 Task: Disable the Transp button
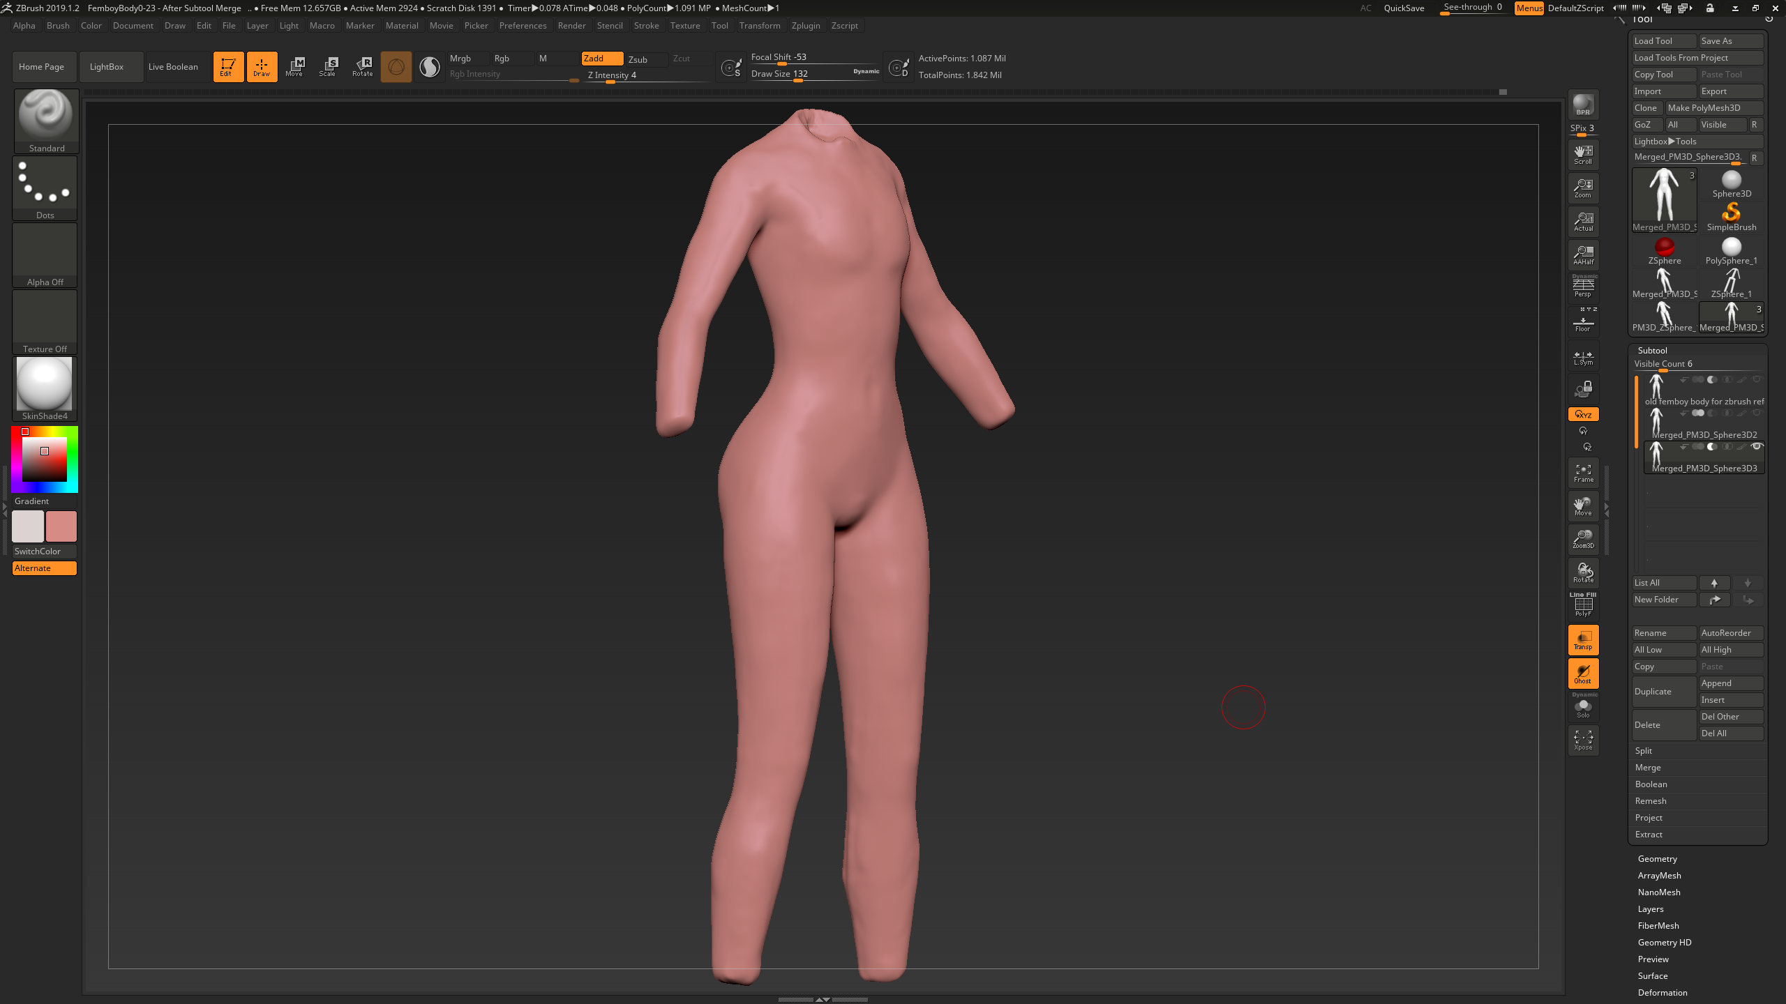point(1583,640)
